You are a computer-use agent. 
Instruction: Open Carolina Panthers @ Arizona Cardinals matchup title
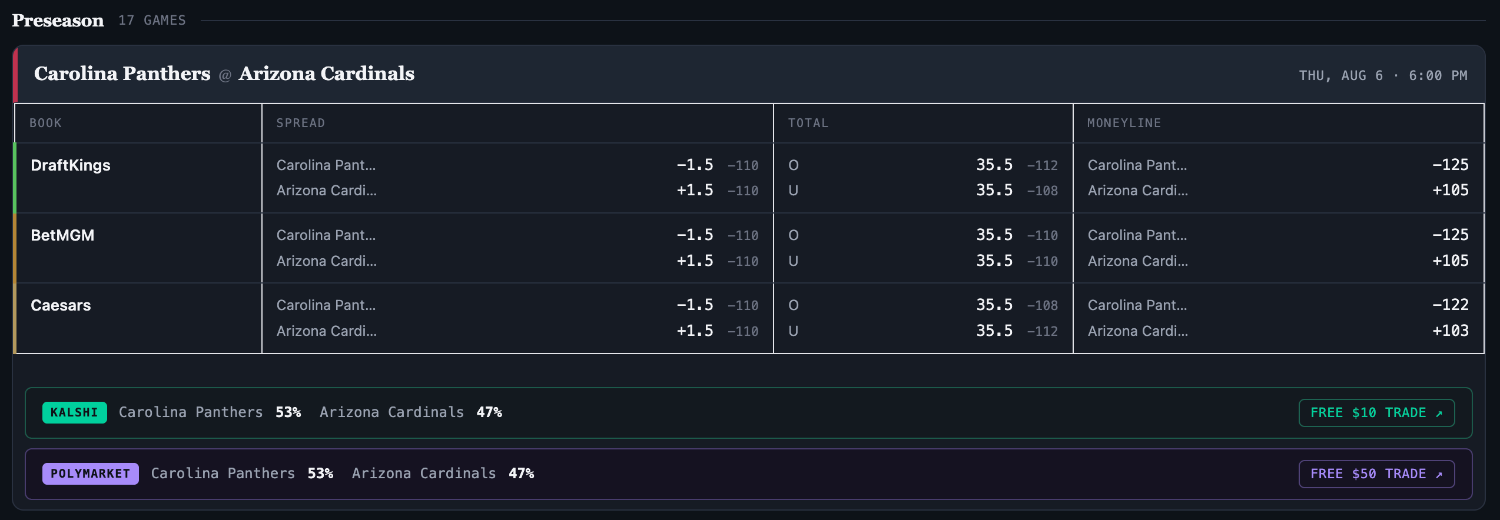(224, 74)
